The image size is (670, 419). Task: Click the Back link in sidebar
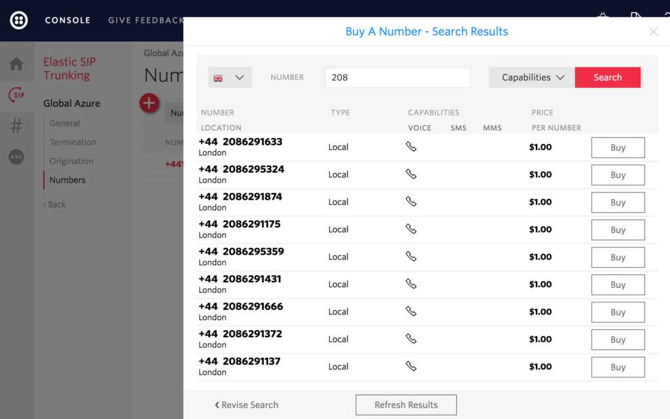pyautogui.click(x=55, y=204)
